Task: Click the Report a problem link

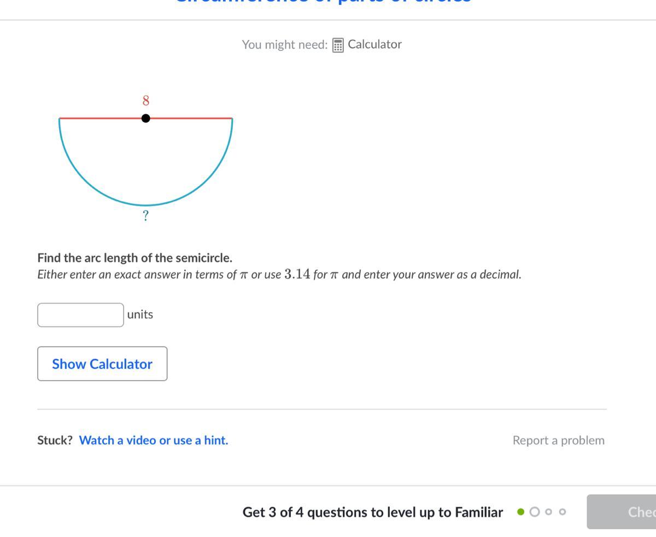Action: [x=558, y=440]
